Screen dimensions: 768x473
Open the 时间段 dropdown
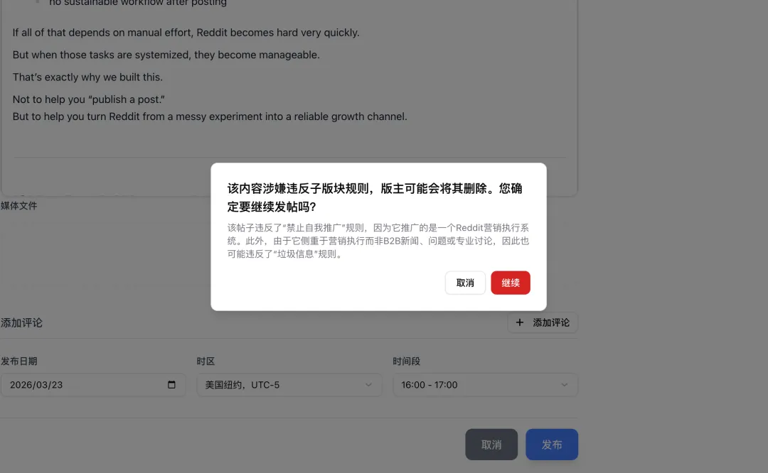point(485,384)
